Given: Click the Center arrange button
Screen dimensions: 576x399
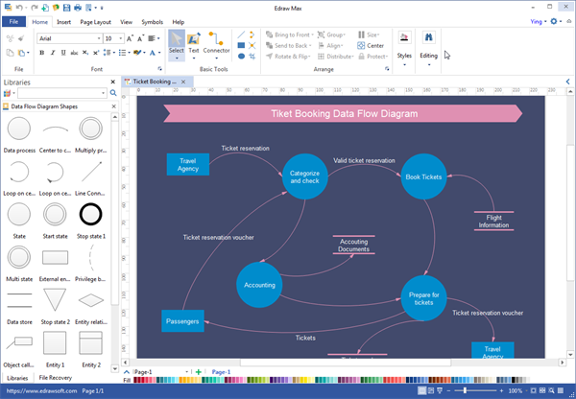Looking at the screenshot, I should coord(371,44).
